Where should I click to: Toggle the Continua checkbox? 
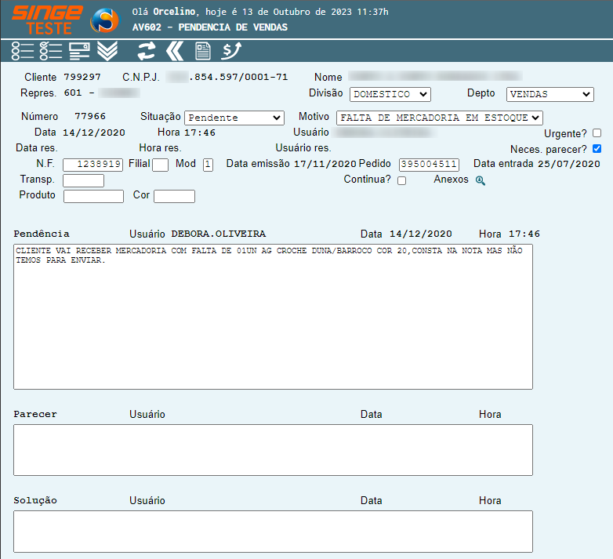(x=402, y=180)
